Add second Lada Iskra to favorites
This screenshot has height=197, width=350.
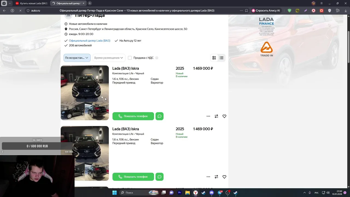click(x=224, y=177)
